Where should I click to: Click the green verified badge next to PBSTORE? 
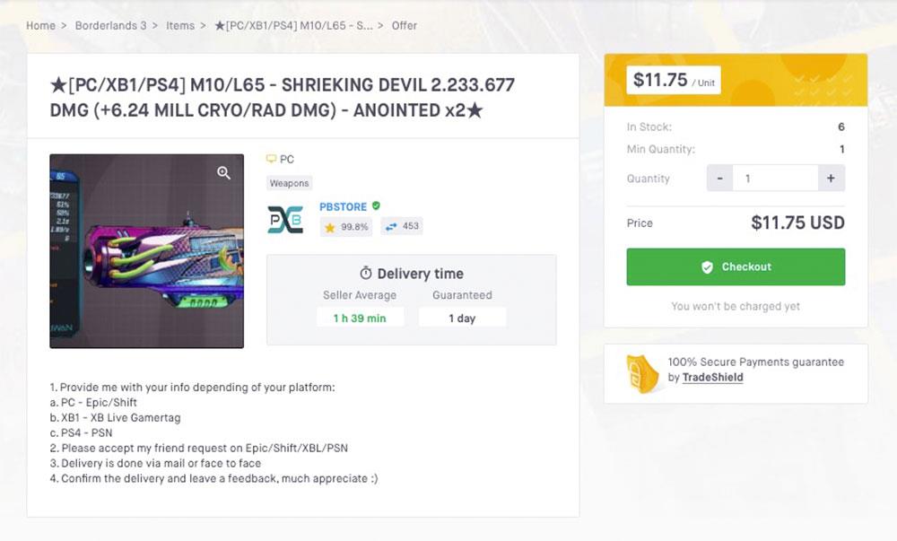click(375, 206)
